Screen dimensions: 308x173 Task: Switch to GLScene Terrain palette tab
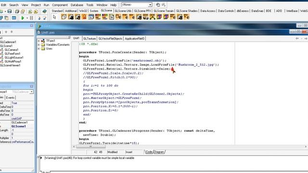click(164, 11)
